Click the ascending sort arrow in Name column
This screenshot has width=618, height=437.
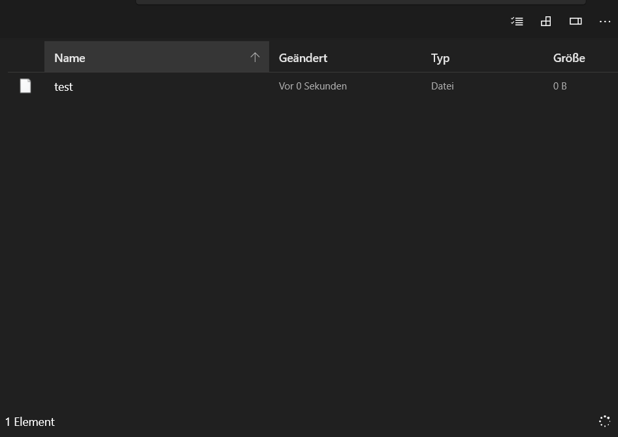(x=255, y=57)
